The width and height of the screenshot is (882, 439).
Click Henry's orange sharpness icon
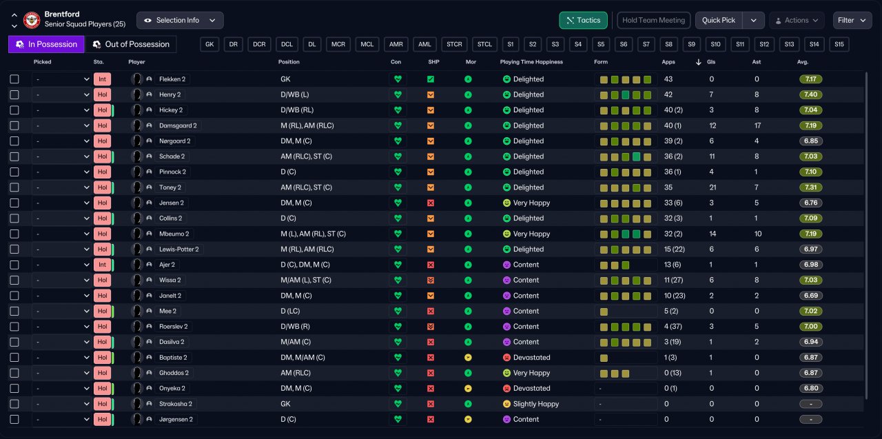pos(431,94)
